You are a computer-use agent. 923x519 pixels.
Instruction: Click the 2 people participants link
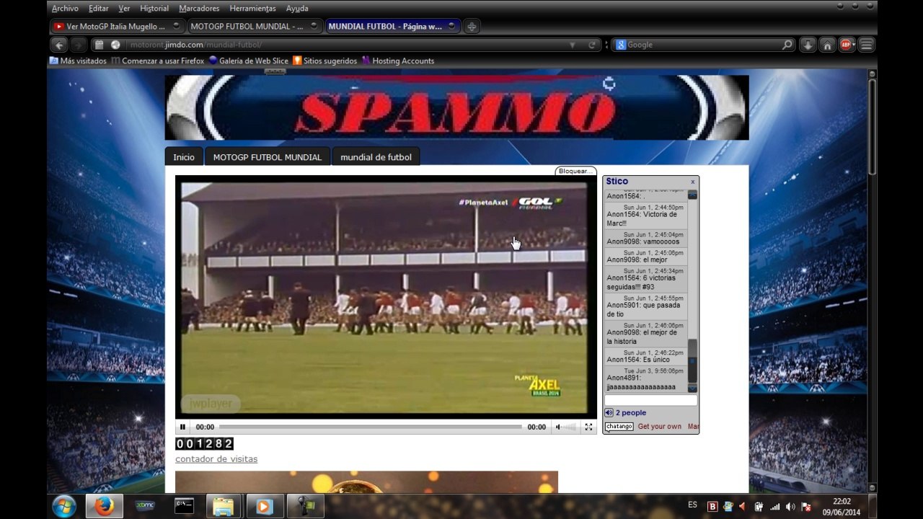pyautogui.click(x=631, y=413)
